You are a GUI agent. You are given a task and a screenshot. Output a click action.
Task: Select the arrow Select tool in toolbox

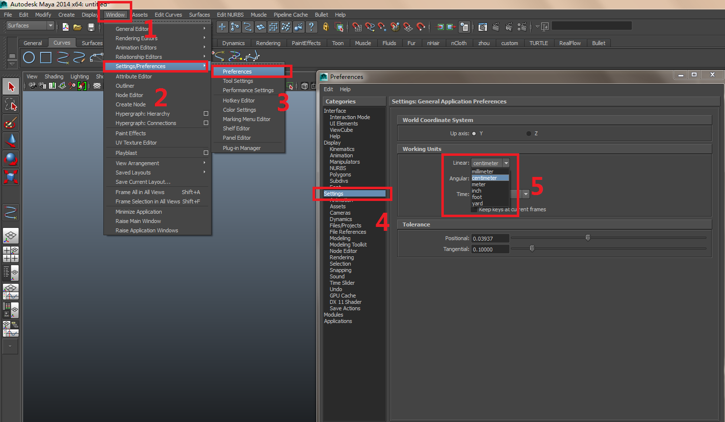click(x=11, y=87)
